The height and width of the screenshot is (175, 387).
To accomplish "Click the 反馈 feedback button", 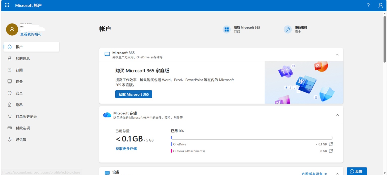I will [357, 171].
